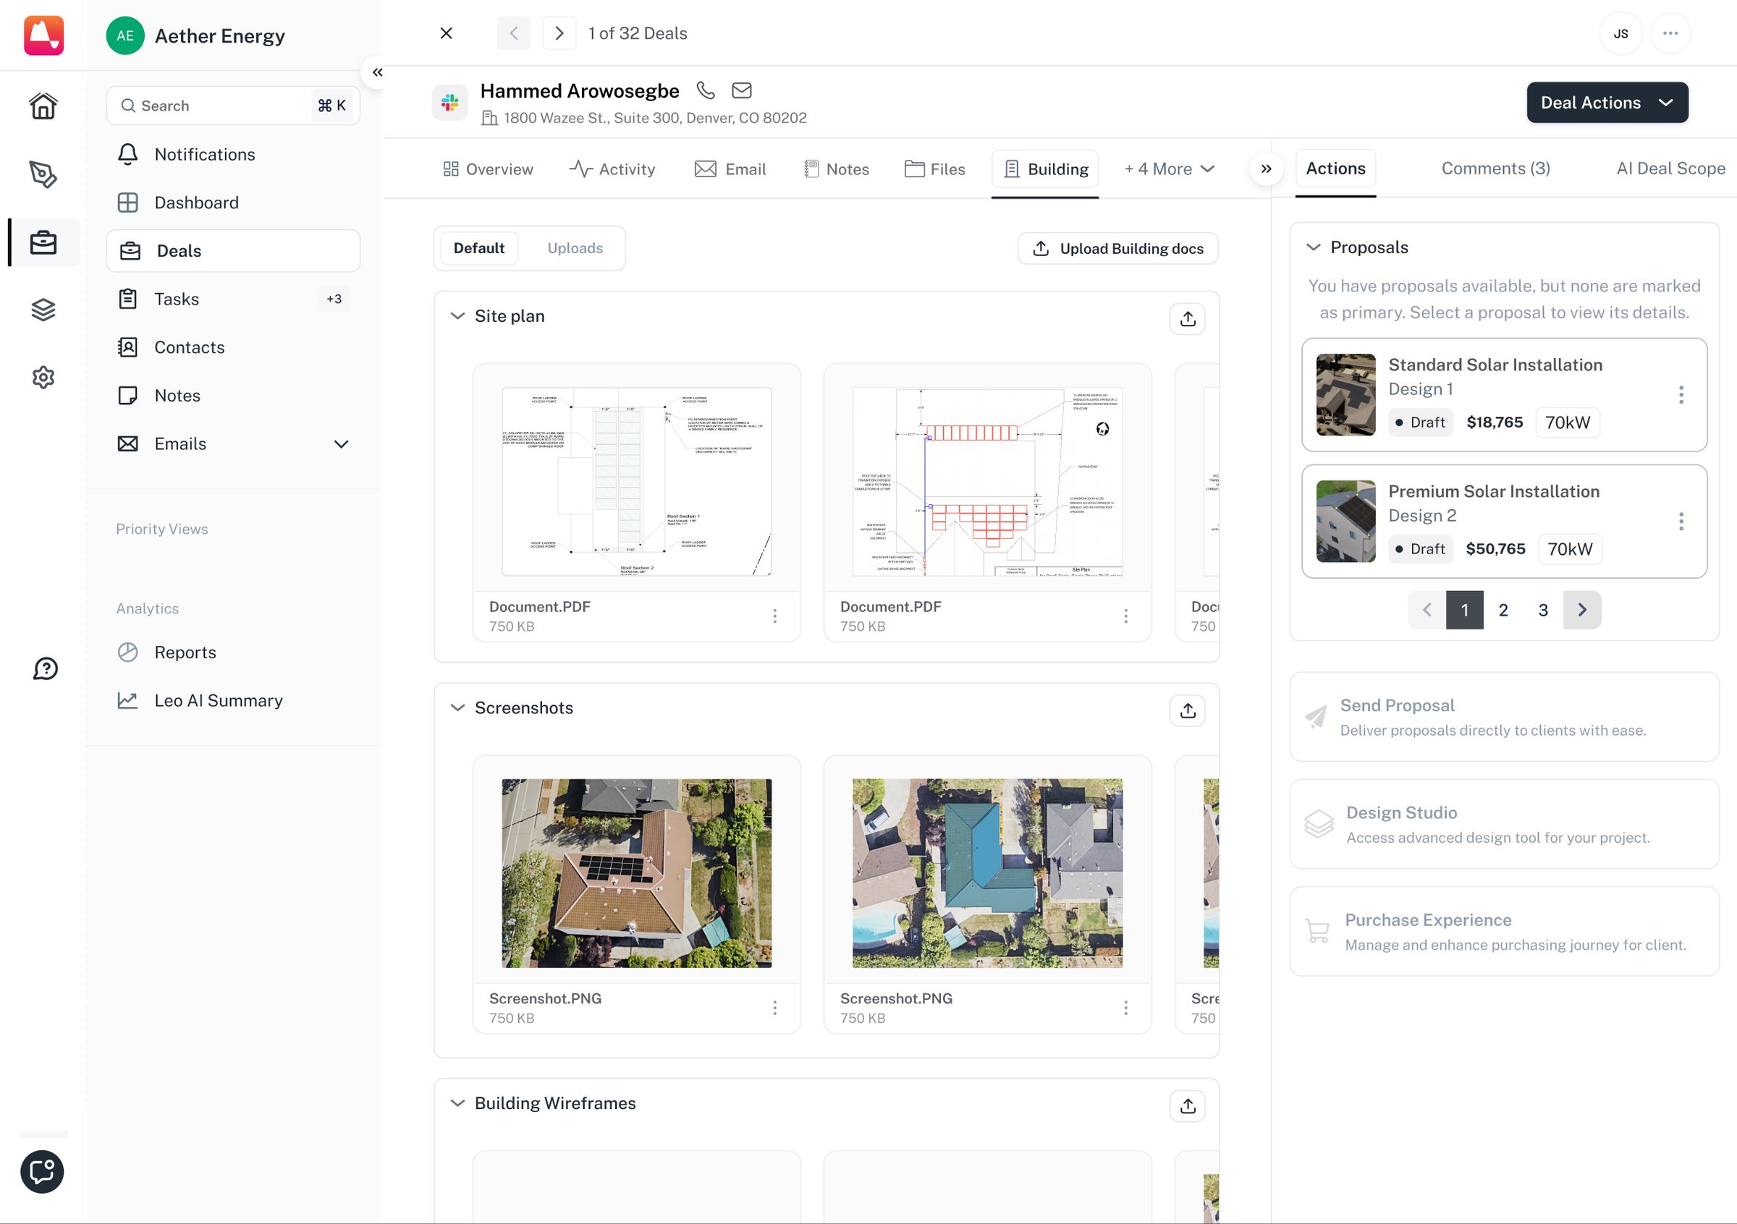Switch to Uploads view toggle
1737x1224 pixels.
point(575,248)
